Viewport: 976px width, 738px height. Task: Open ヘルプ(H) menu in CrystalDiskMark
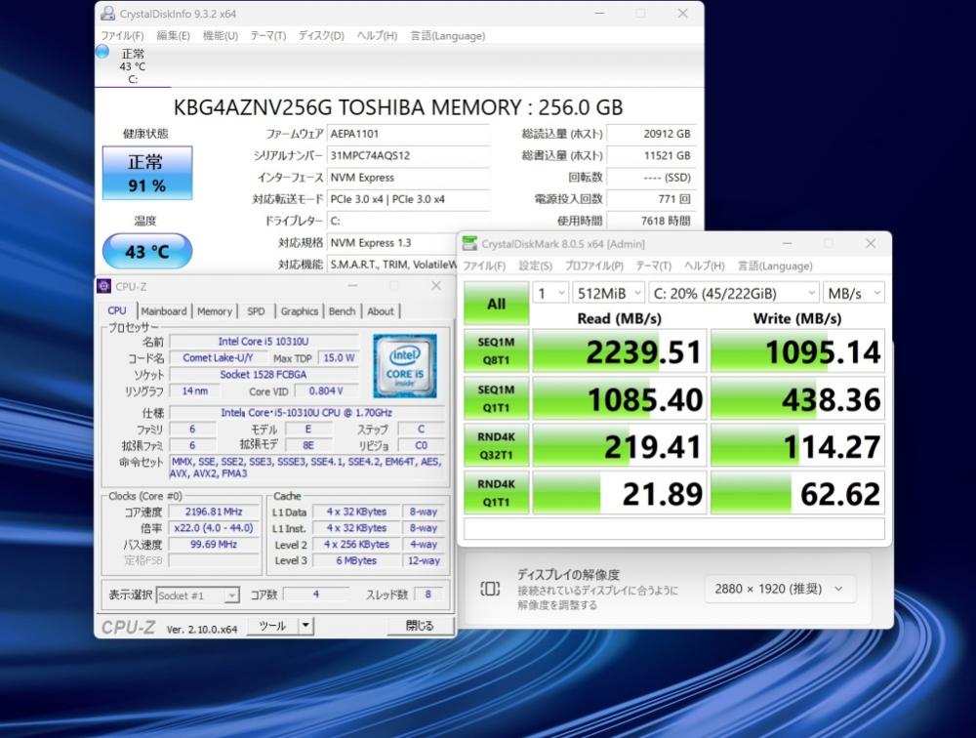click(705, 266)
